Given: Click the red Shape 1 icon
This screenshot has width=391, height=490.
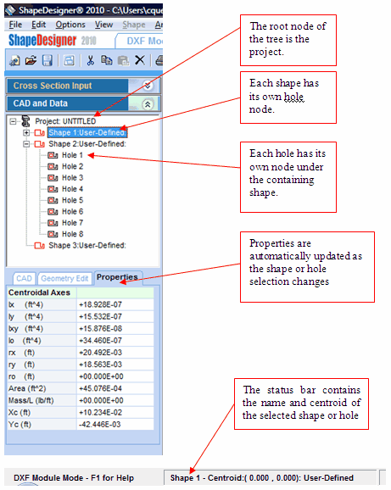Looking at the screenshot, I should [39, 133].
